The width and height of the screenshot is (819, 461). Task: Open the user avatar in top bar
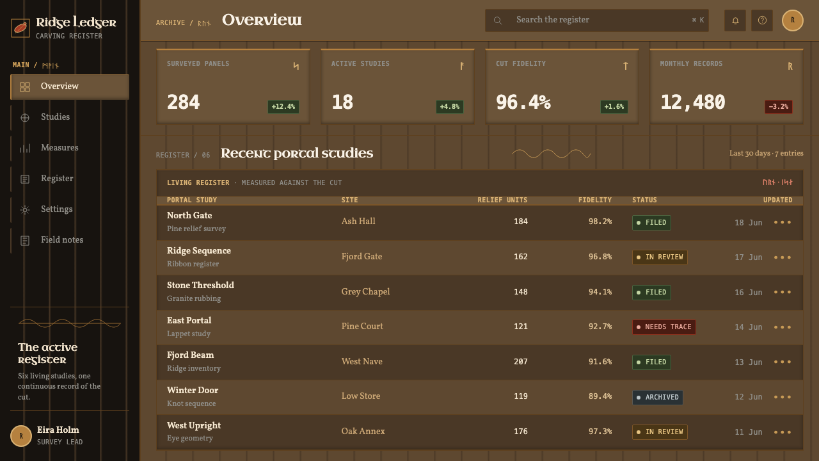click(793, 20)
